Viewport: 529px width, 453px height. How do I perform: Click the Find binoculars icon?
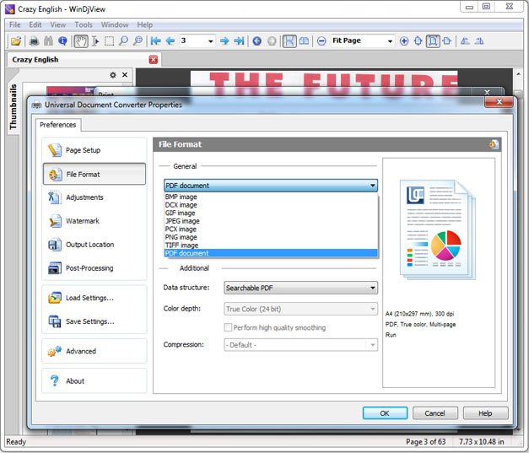(48, 41)
